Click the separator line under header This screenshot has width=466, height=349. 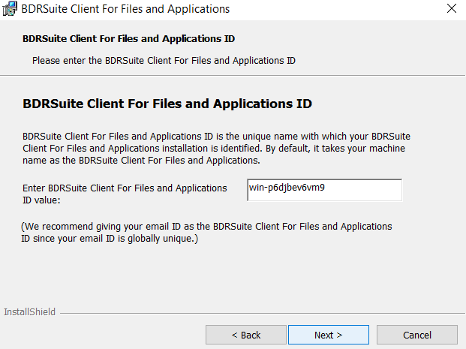[x=233, y=76]
